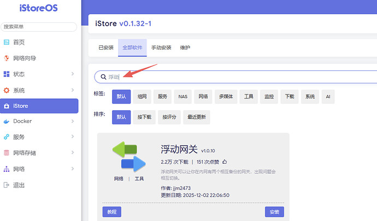
Task: Click the Logout (退出) icon
Action: pyautogui.click(x=7, y=185)
